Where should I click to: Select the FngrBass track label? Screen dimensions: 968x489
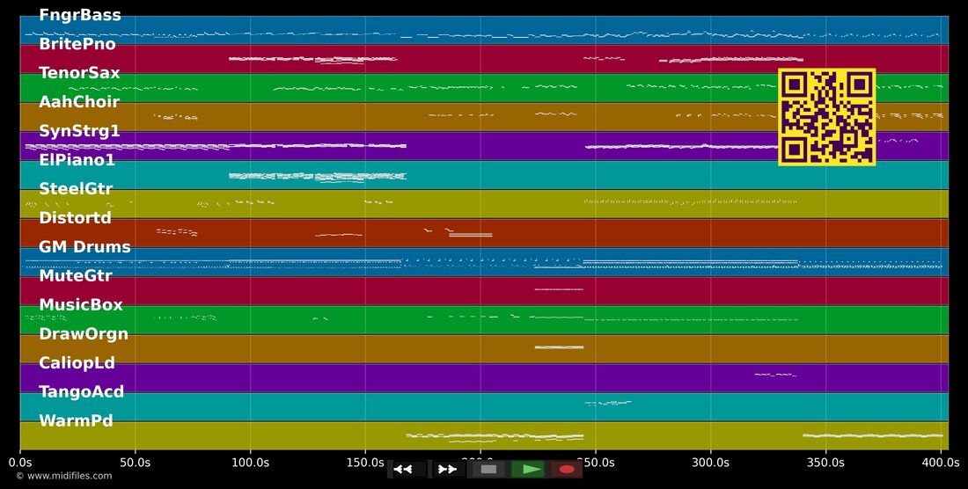point(80,16)
